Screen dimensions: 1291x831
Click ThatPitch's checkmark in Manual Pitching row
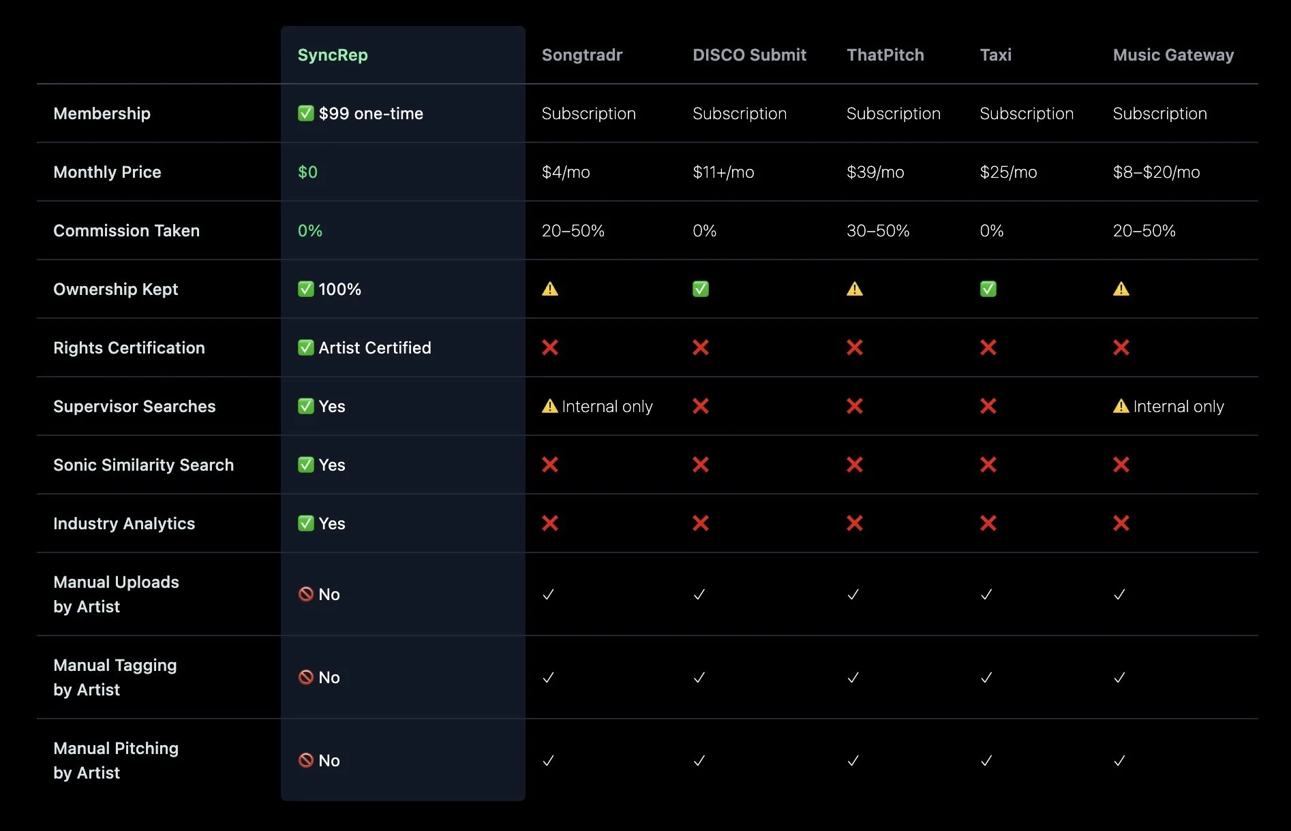(853, 761)
